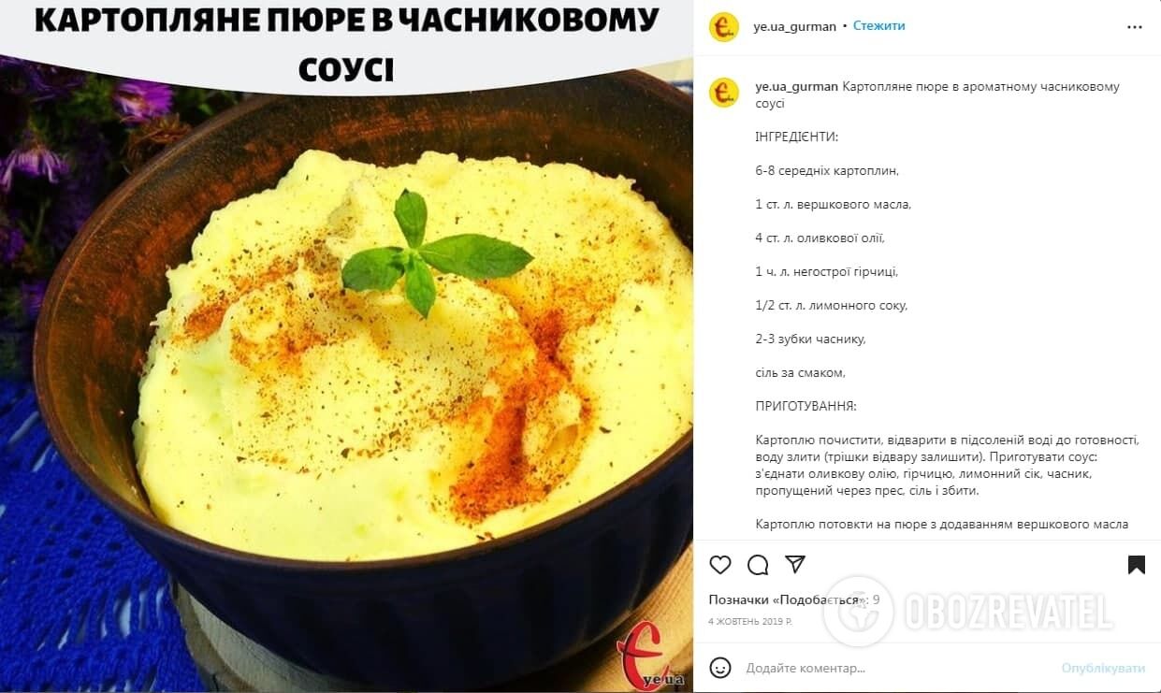Like the post with heart icon

pos(720,565)
